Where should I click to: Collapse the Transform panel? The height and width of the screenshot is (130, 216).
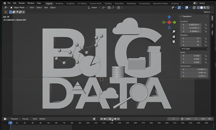(x=181, y=16)
